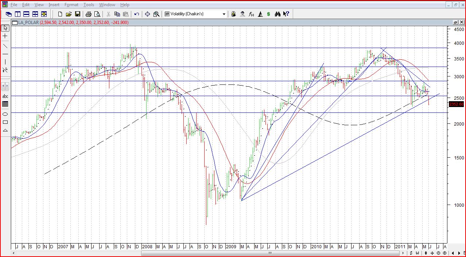The image size is (466, 257).
Task: Open the File menu
Action: [13, 5]
